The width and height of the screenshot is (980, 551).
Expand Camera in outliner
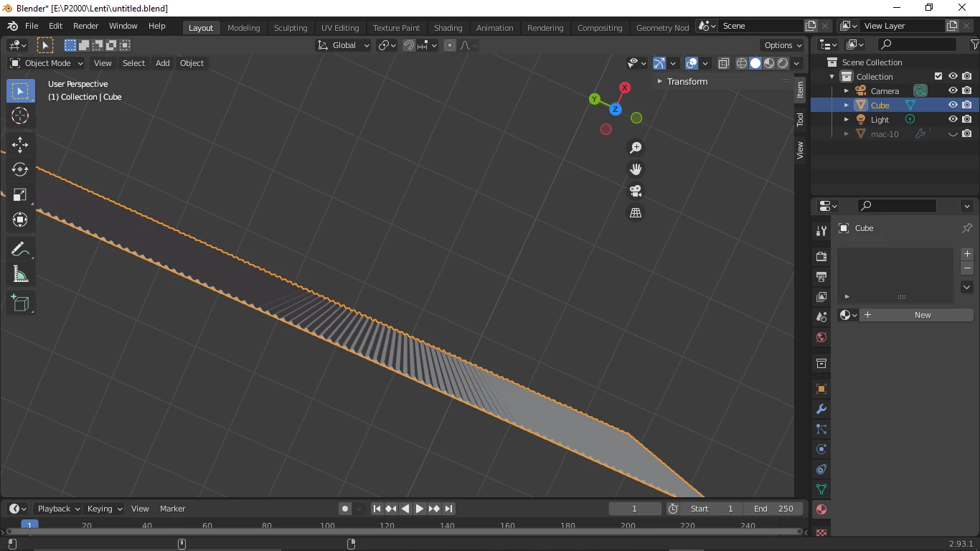847,91
